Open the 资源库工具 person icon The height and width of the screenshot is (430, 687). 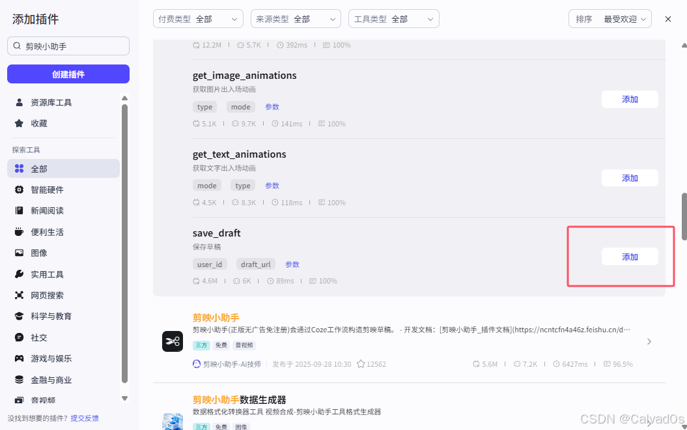coord(20,102)
